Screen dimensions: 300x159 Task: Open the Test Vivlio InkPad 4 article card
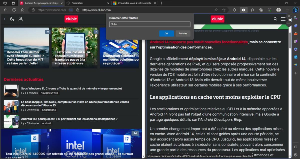point(74,48)
